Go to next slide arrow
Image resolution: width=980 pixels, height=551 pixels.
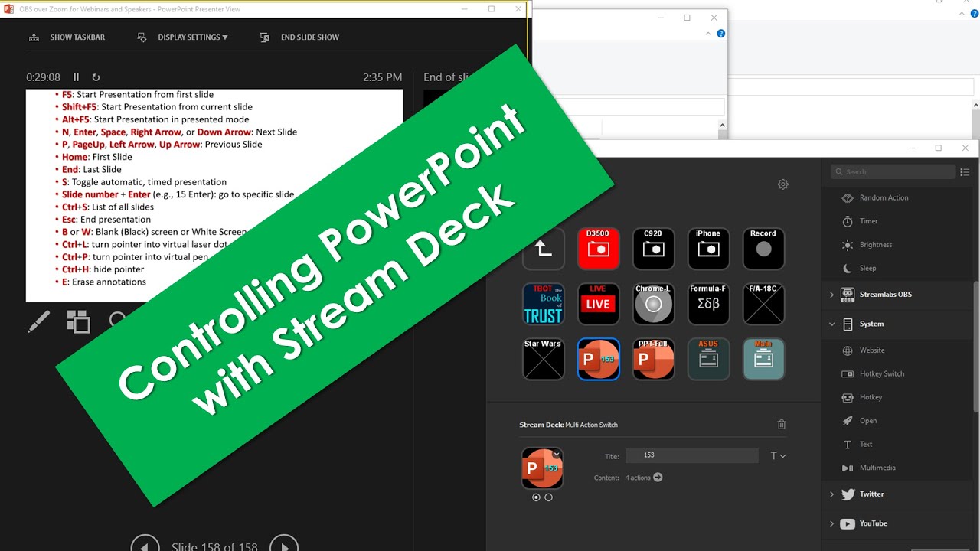(284, 547)
